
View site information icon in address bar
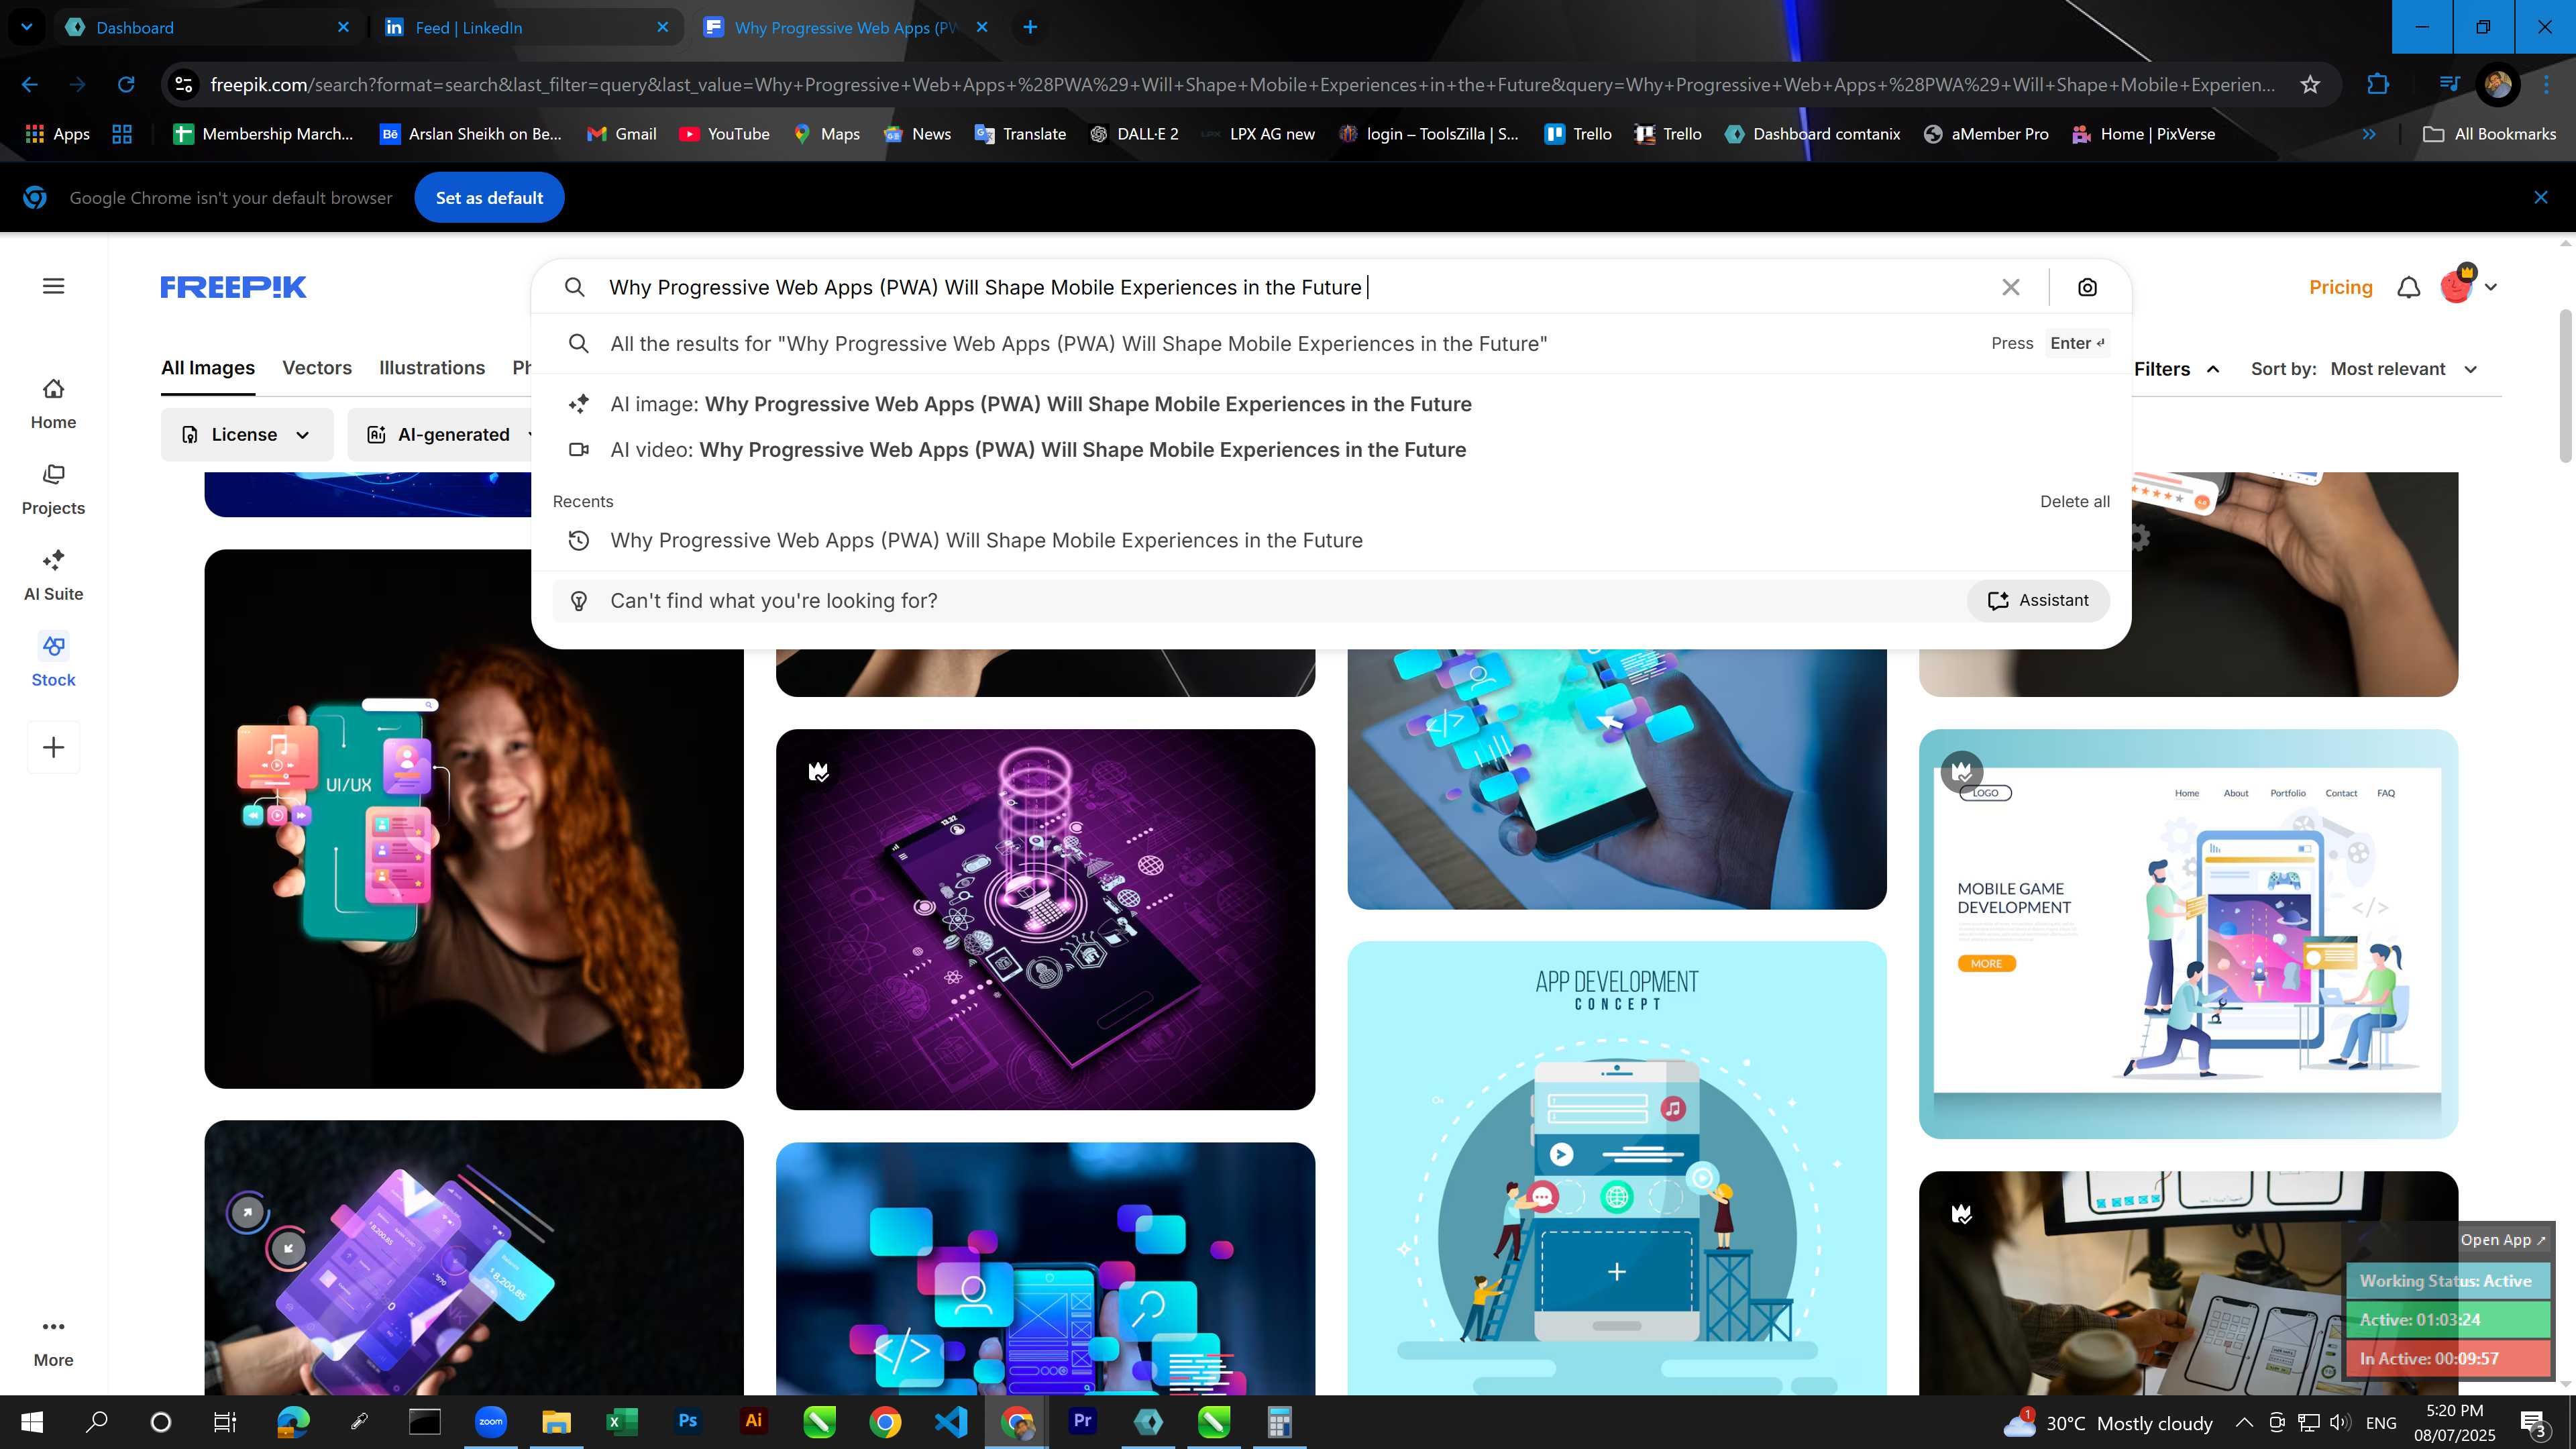[x=184, y=84]
